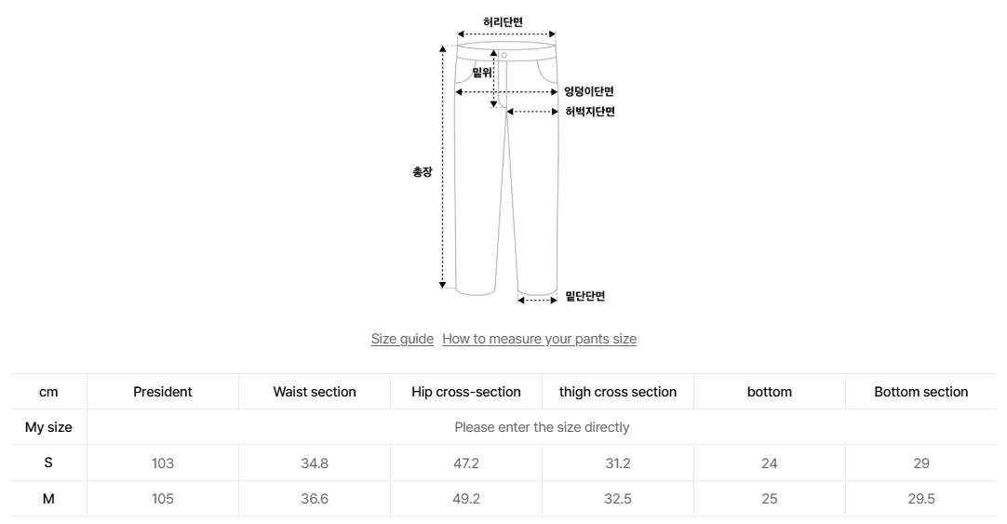Click the 허벅지단면 label in the diagram

pos(590,112)
